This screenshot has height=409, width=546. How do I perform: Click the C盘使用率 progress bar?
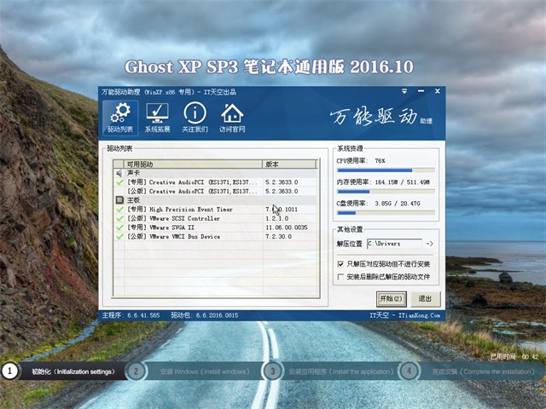click(x=386, y=213)
